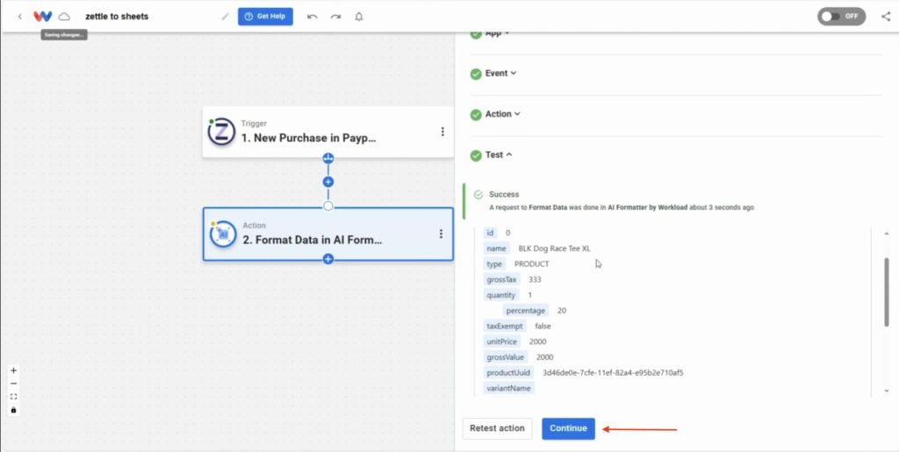Screen dimensions: 899x452
Task: Click the 'productUuid' field label
Action: click(509, 372)
